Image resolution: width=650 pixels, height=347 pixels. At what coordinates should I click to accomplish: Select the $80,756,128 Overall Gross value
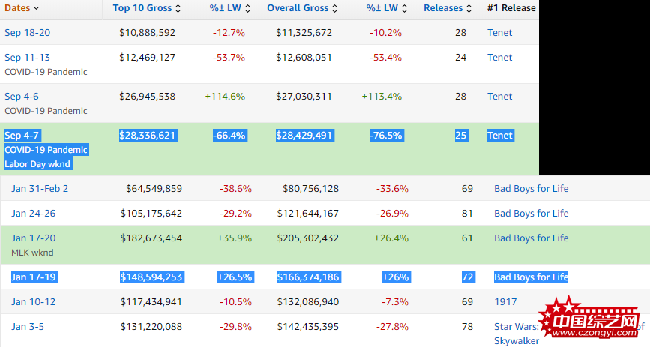pyautogui.click(x=310, y=189)
